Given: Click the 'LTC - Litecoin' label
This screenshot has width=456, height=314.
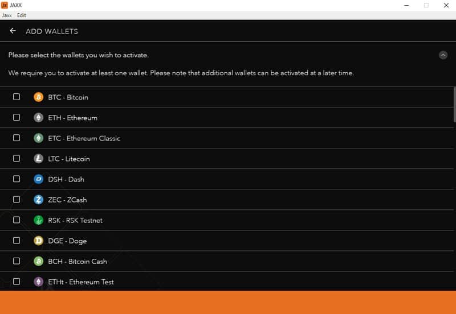Looking at the screenshot, I should coord(69,159).
